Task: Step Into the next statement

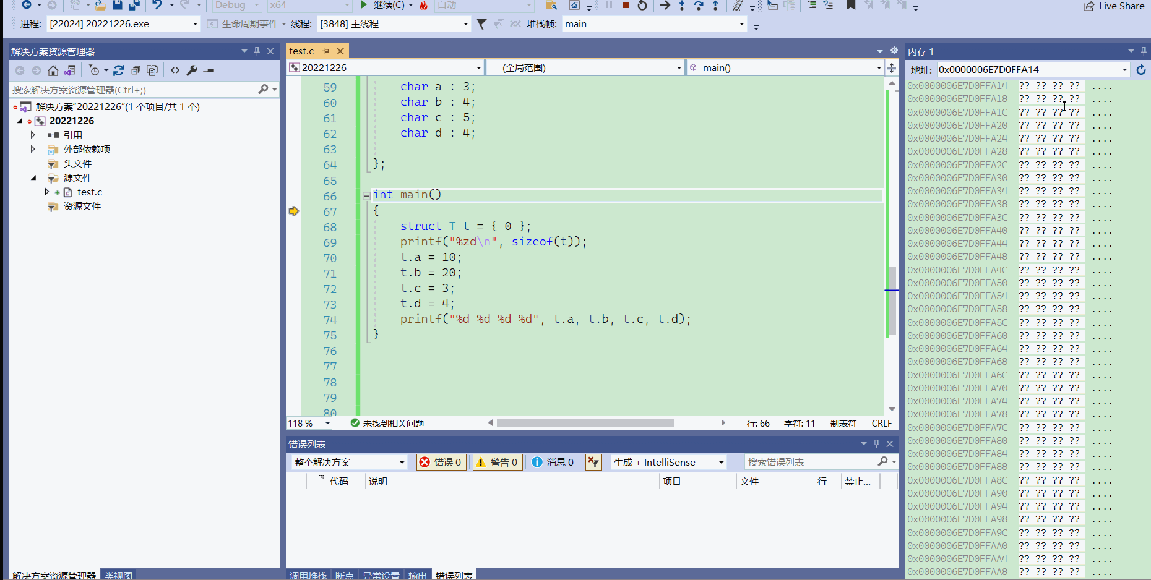Action: click(x=682, y=5)
